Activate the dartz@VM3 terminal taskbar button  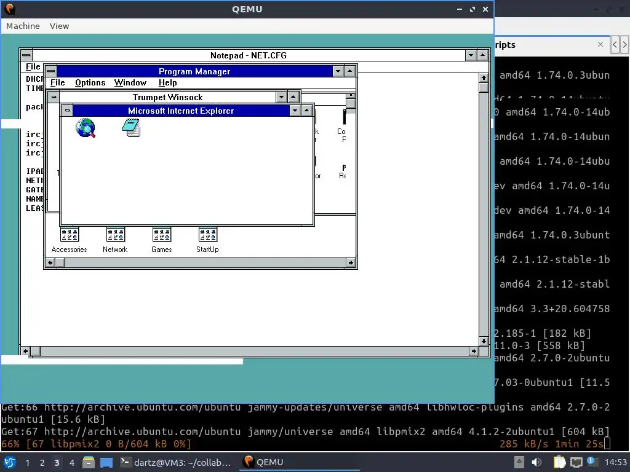click(176, 462)
